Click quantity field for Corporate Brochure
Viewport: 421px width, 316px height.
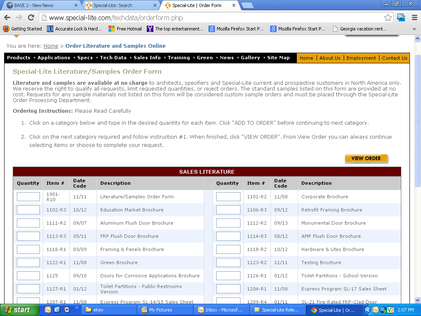click(x=228, y=197)
